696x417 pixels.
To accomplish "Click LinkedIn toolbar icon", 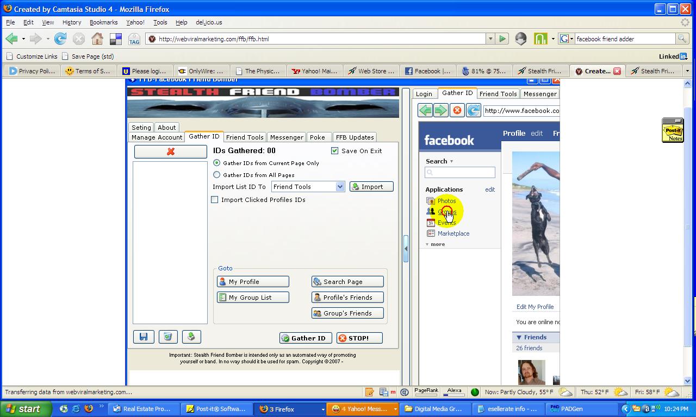I will pos(673,56).
